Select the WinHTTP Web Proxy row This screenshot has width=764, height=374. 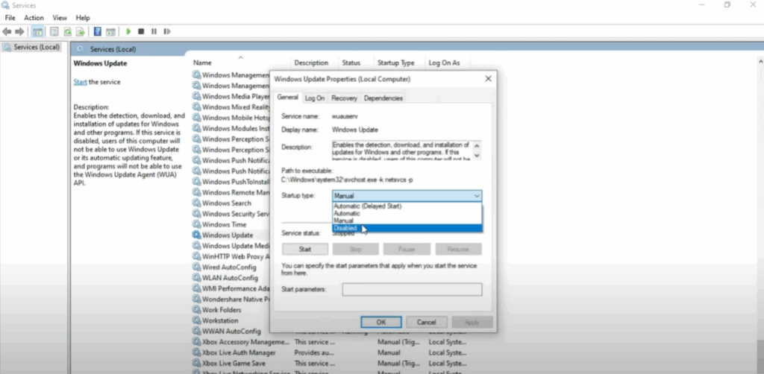point(231,257)
